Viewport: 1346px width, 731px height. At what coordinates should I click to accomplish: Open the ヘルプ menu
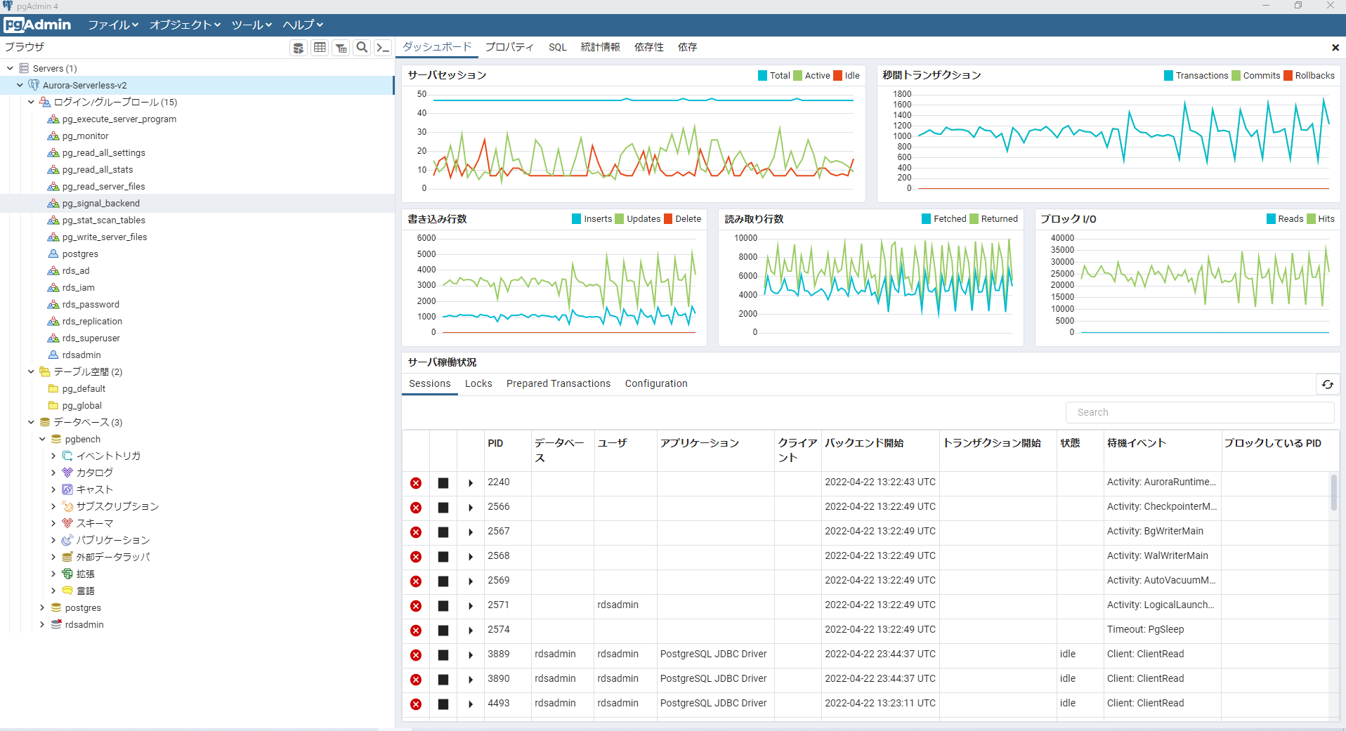point(303,25)
